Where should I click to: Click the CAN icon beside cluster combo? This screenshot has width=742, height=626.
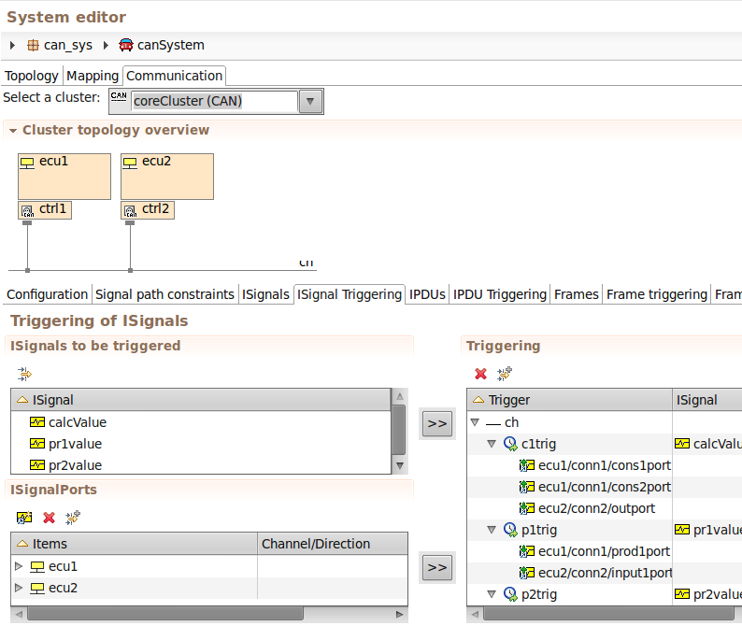pyautogui.click(x=119, y=96)
